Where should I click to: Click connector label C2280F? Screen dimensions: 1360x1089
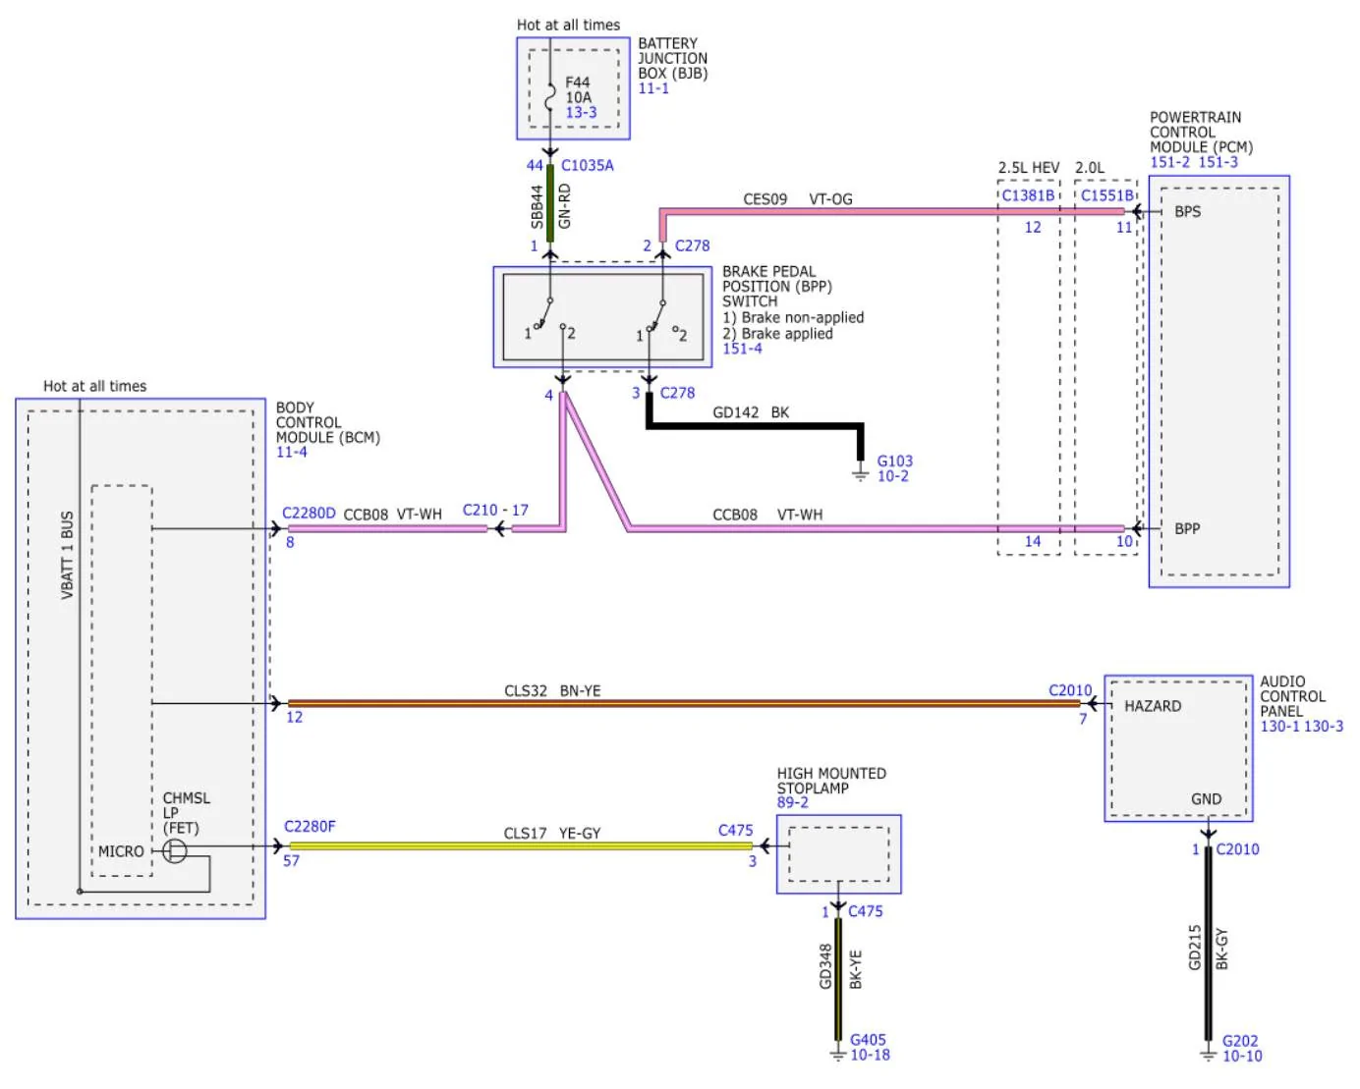coord(310,827)
